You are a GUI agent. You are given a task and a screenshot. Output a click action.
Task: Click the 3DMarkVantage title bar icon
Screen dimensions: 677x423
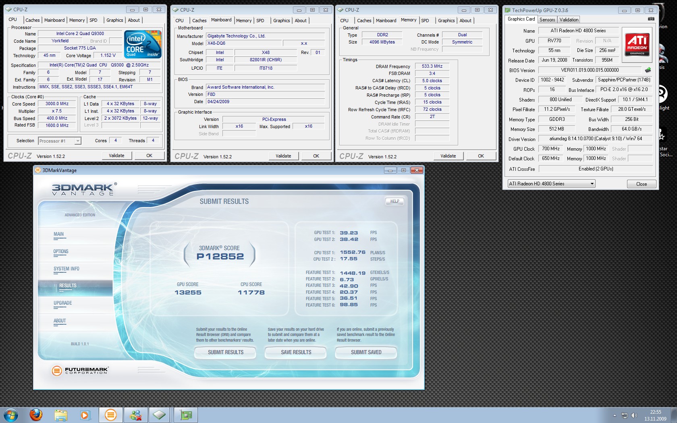[x=38, y=170]
